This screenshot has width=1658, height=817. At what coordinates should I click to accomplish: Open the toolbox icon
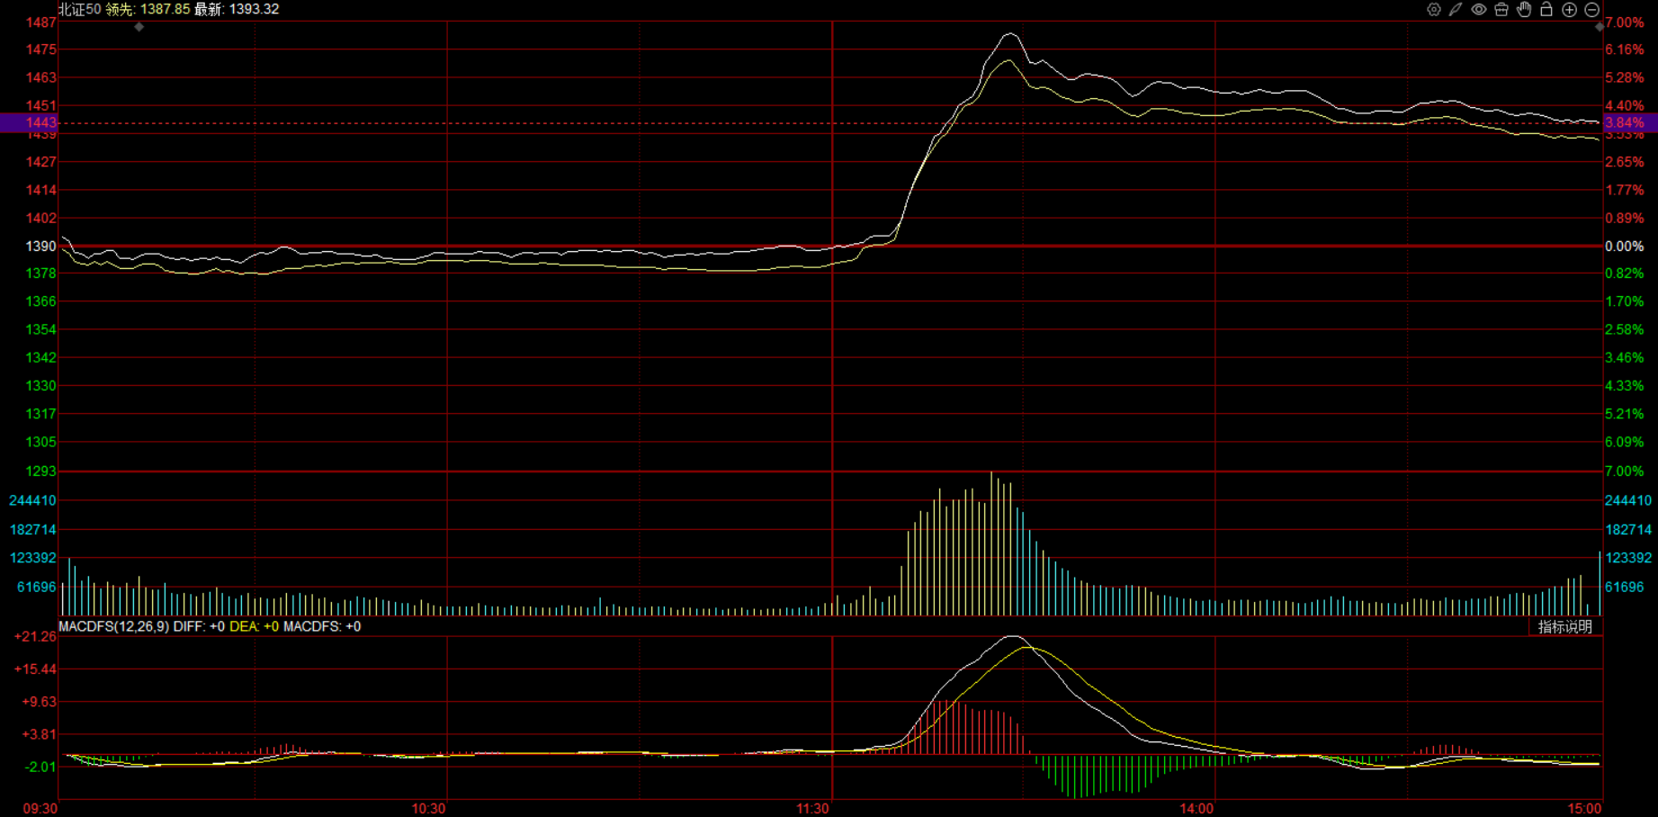1501,10
